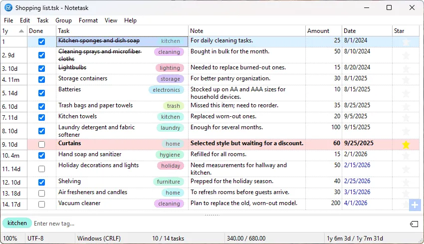Image resolution: width=424 pixels, height=244 pixels.
Task: Star the Kitchen towels task
Action: point(406,117)
